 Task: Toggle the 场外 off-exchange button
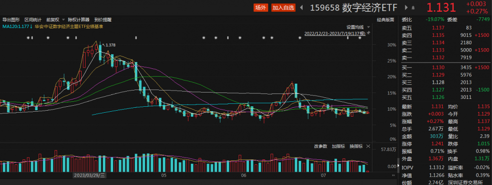(x=260, y=8)
